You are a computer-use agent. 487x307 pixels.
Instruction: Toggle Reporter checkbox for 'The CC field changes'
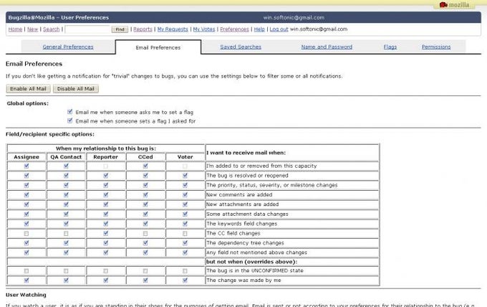(106, 234)
